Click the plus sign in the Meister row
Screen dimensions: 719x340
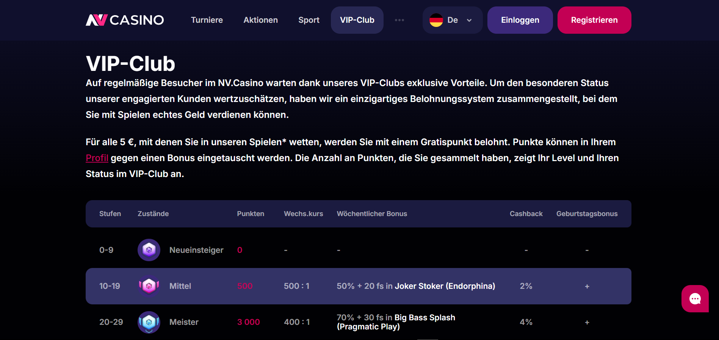pos(587,323)
